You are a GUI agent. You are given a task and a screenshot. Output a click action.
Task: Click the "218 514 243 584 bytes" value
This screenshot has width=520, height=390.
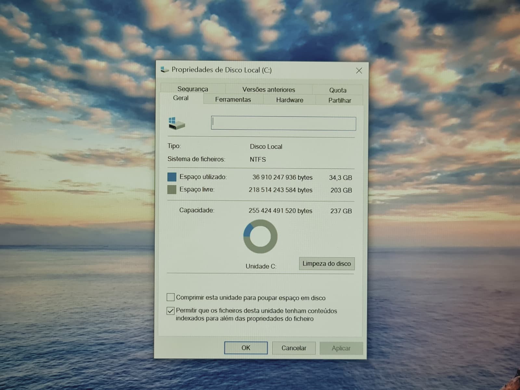(280, 190)
